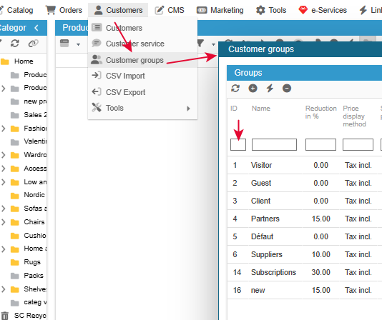The height and width of the screenshot is (320, 382).
Task: Click the wrench Tools icon in dropdown
Action: pyautogui.click(x=97, y=107)
